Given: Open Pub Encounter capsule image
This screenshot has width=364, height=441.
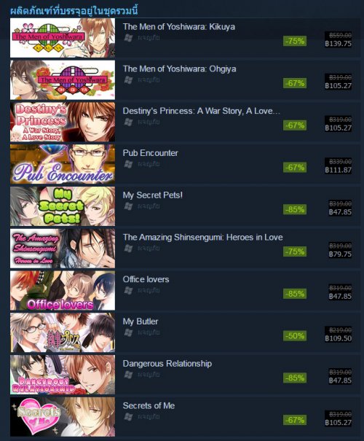Looking at the screenshot, I should [63, 164].
